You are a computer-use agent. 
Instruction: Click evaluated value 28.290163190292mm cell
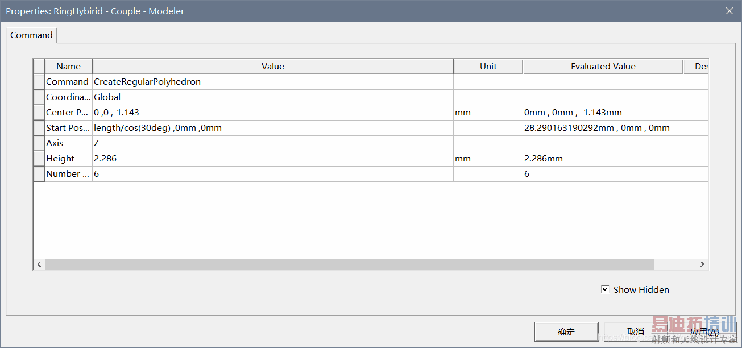point(603,128)
